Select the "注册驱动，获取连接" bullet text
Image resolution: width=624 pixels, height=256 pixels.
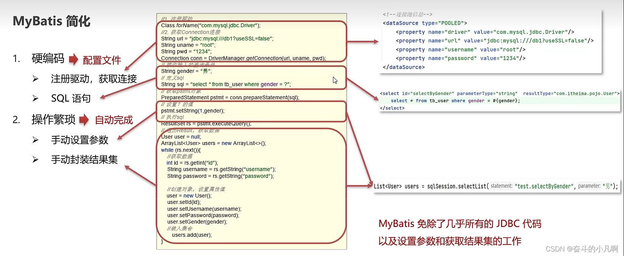(94, 79)
